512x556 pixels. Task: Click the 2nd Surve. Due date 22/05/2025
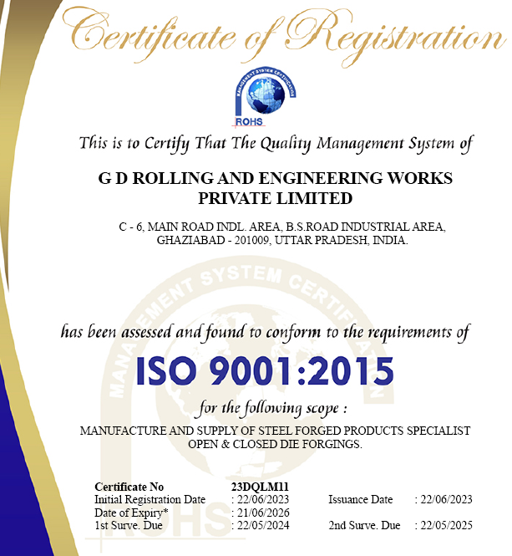tap(447, 528)
